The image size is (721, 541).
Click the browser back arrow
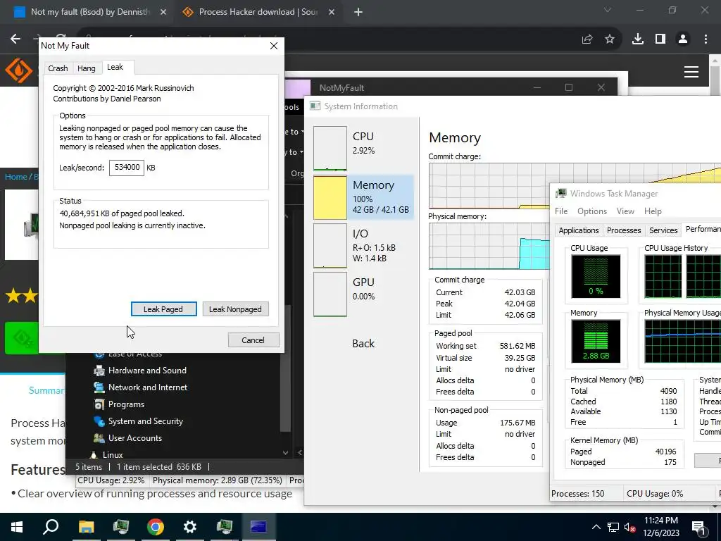(x=15, y=39)
